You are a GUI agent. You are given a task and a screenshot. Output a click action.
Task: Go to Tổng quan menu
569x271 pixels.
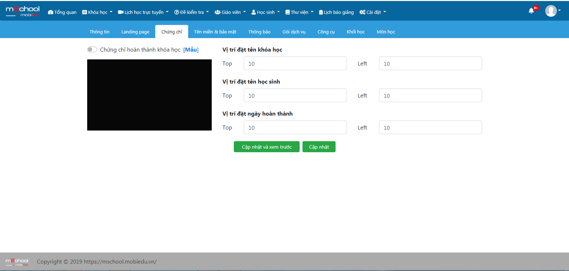[x=62, y=12]
